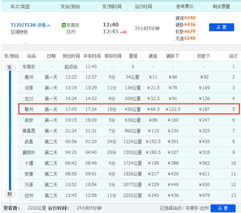Select the highlighted 赣州 station row
This screenshot has width=241, height=213.
click(129, 109)
